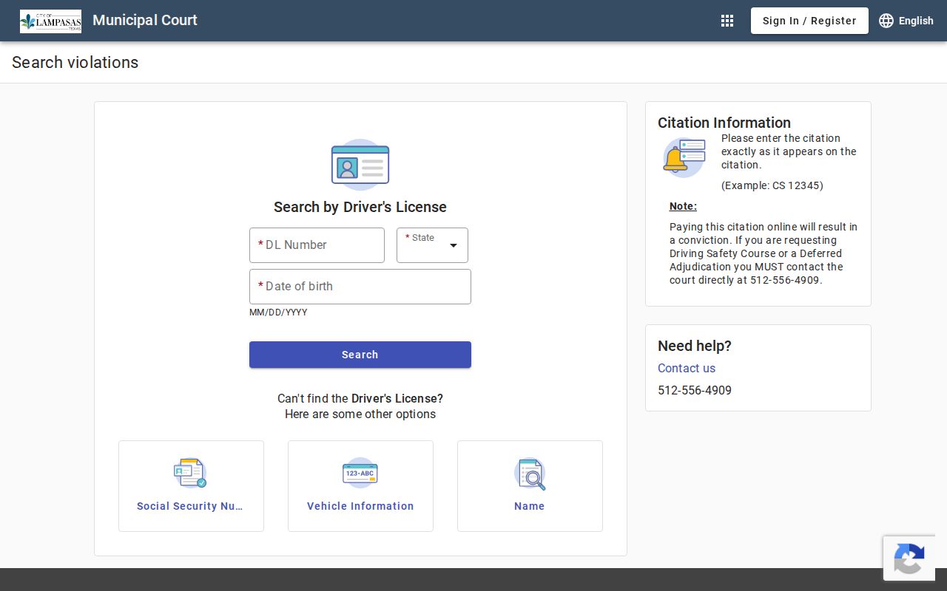
Task: Focus the DL Number input field
Action: [x=317, y=245]
